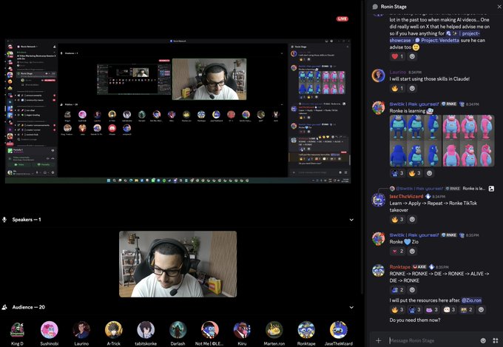Toggle last reaction showing 2 on resources message
This screenshot has width=503, height=347.
click(466, 310)
